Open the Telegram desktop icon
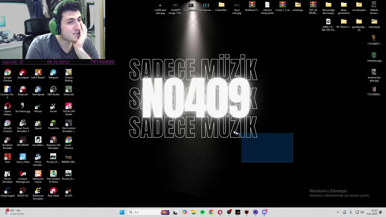The height and width of the screenshot is (217, 386). point(53,74)
